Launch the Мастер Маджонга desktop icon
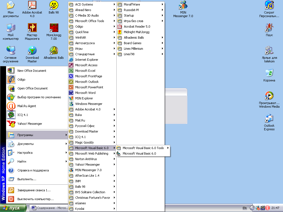 click(x=32, y=28)
